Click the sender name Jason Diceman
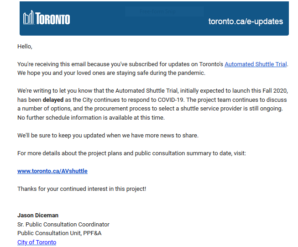 (38, 215)
